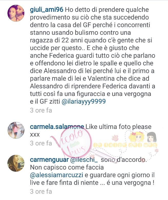Screen dimensions: 168x200
Task: Open the @ileschi_ mention
Action: [84, 160]
